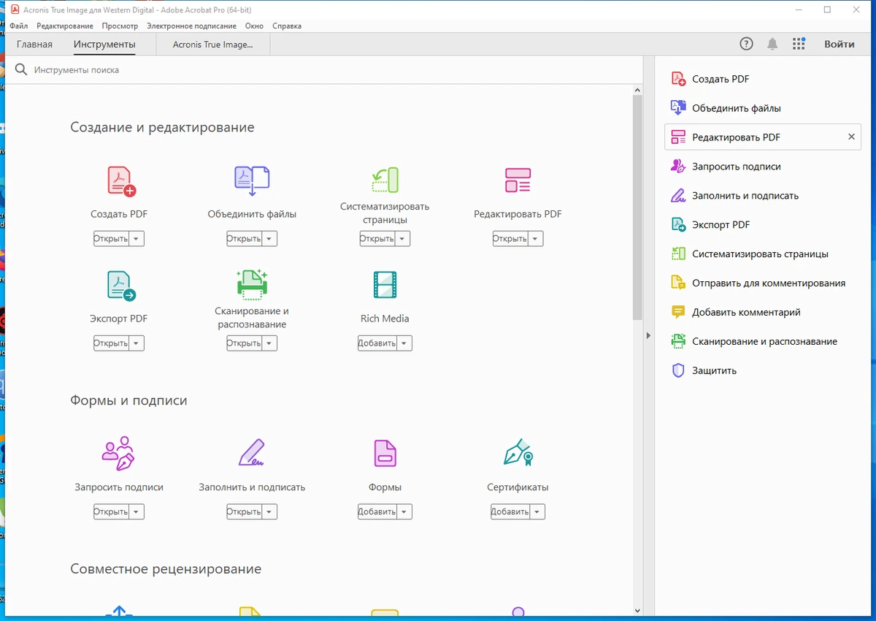Click Заполнить и подписать icon in right sidebar
The width and height of the screenshot is (876, 621).
click(678, 196)
